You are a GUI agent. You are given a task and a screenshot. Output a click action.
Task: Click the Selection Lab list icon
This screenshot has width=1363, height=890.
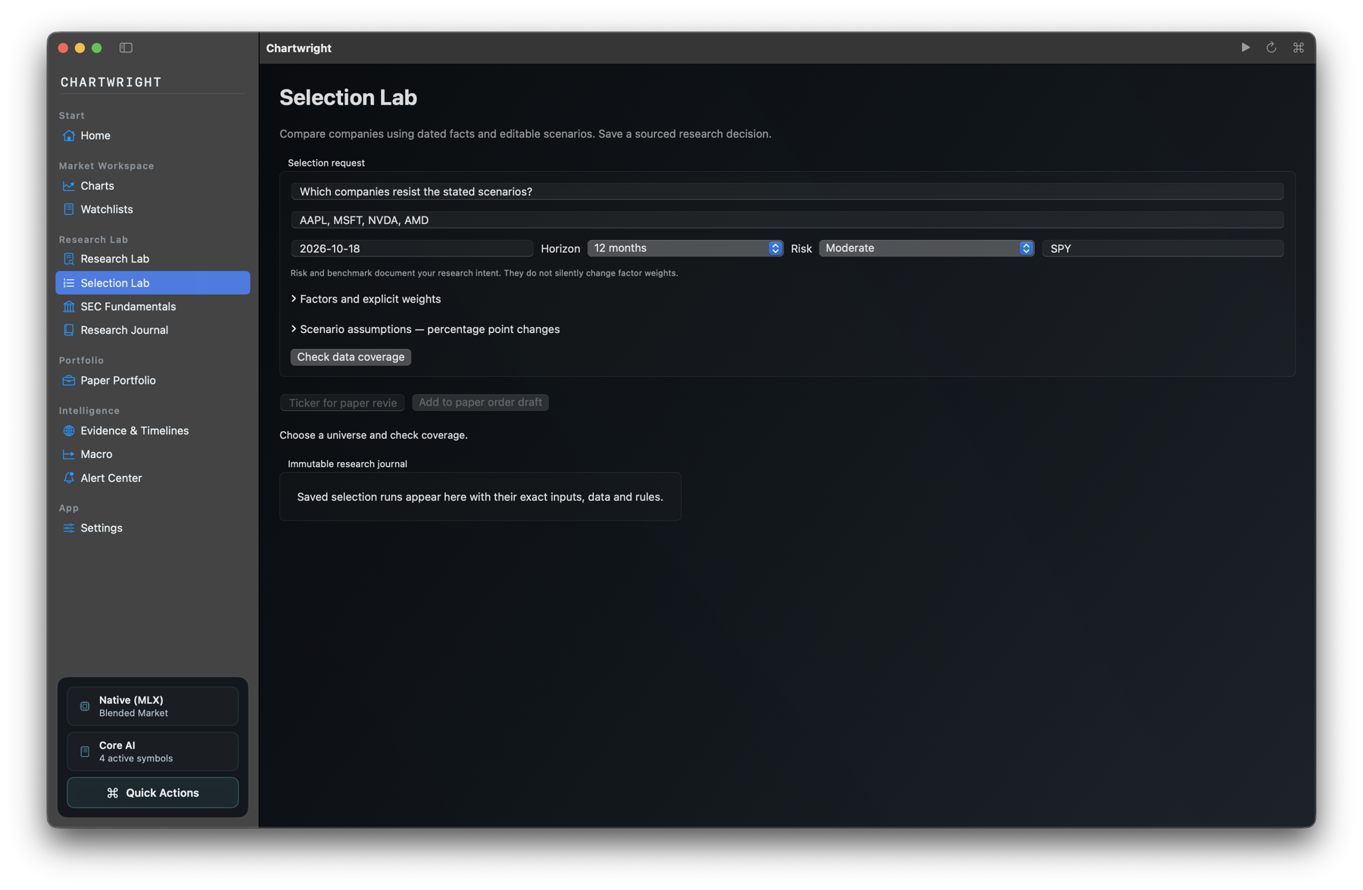click(x=69, y=283)
